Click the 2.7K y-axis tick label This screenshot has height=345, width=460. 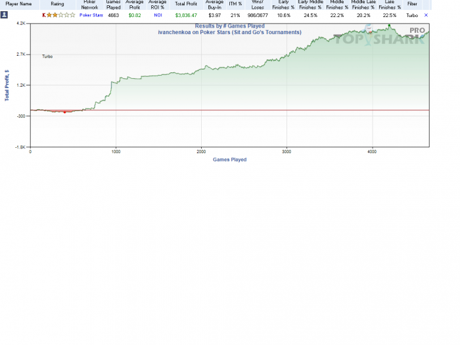[21, 55]
